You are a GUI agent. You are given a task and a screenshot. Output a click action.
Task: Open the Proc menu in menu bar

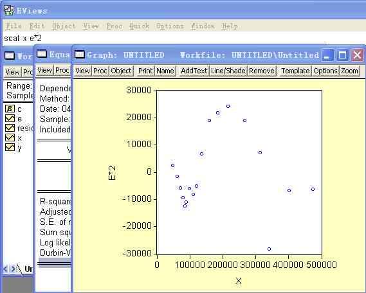114,26
